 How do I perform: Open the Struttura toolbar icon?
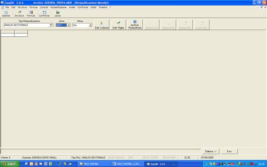point(19,13)
